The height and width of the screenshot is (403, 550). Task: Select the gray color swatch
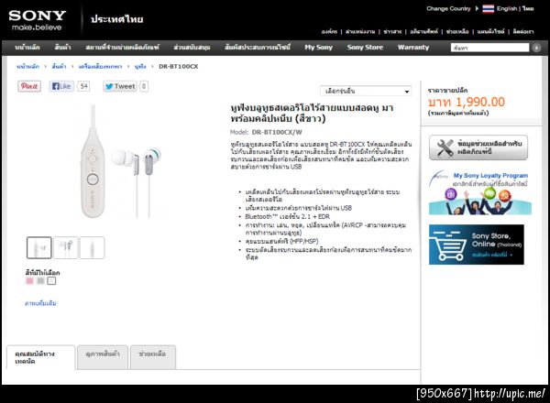40,280
